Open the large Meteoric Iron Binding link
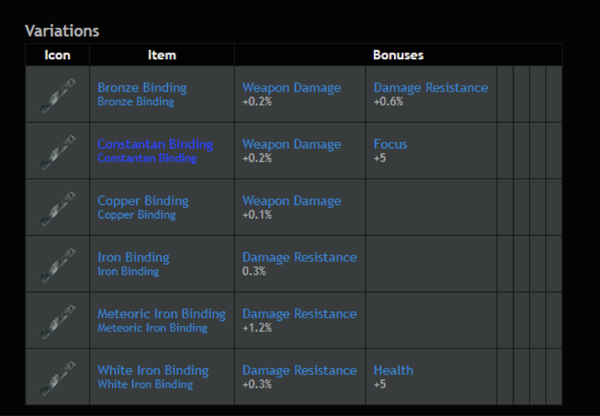Screen dimensions: 600x416 [x=161, y=314]
